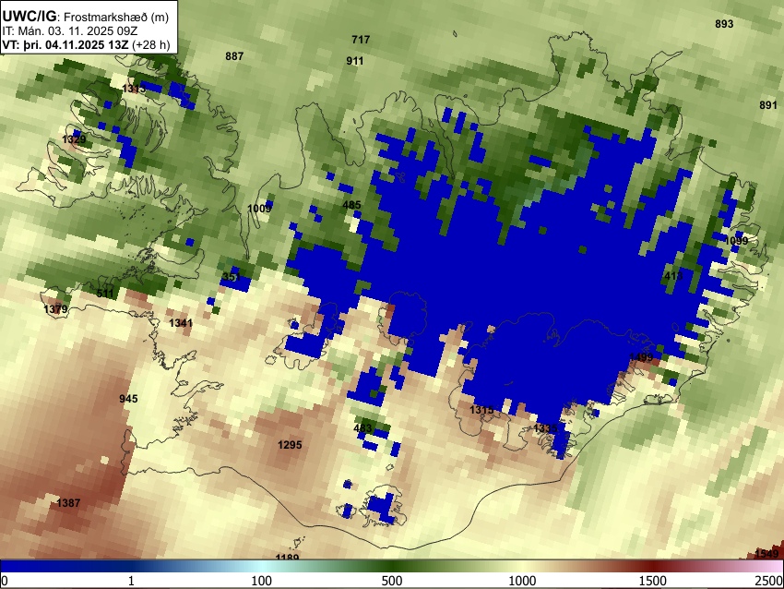Click the 1189 value above the legend

[287, 557]
